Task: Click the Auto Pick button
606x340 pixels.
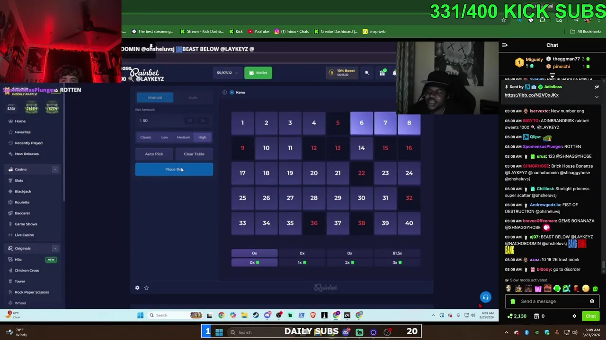Action: tap(154, 154)
